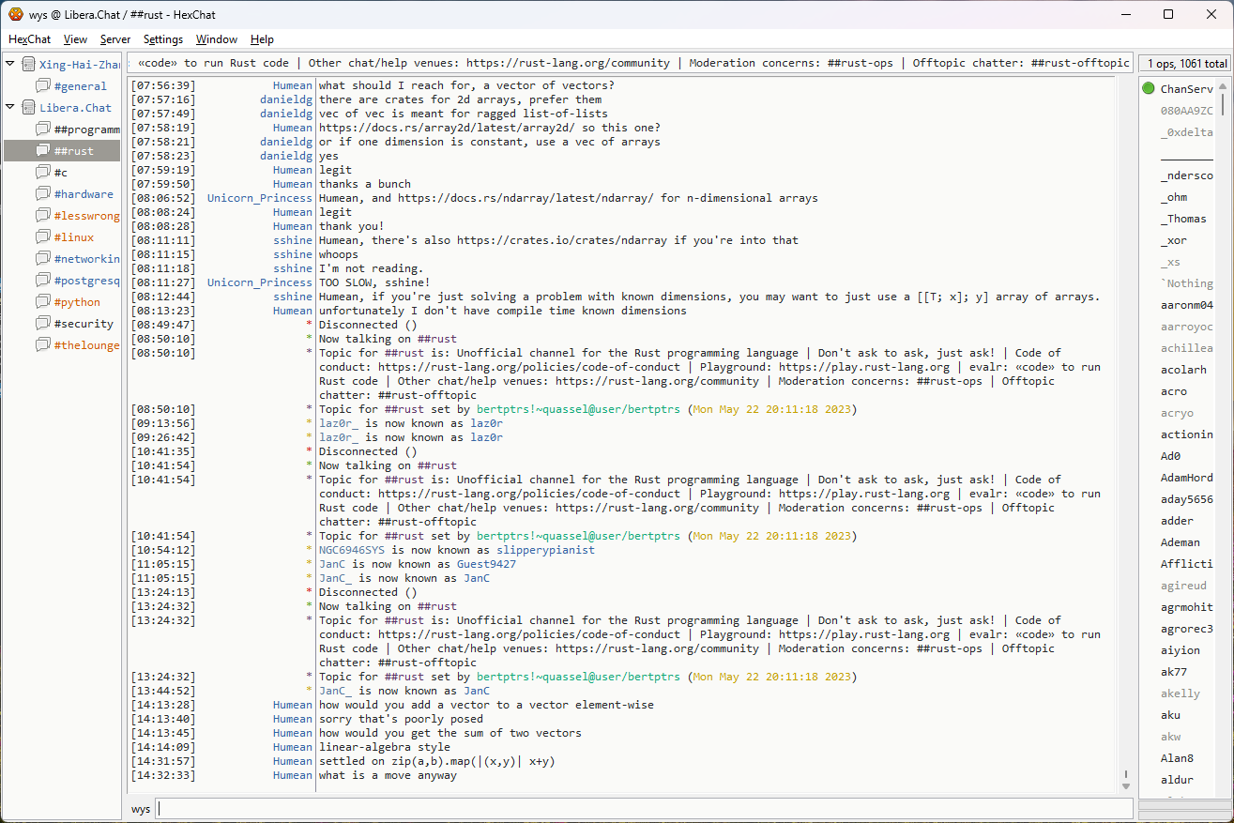Collapse the Xing-Hai-Zhan server tree

10,65
